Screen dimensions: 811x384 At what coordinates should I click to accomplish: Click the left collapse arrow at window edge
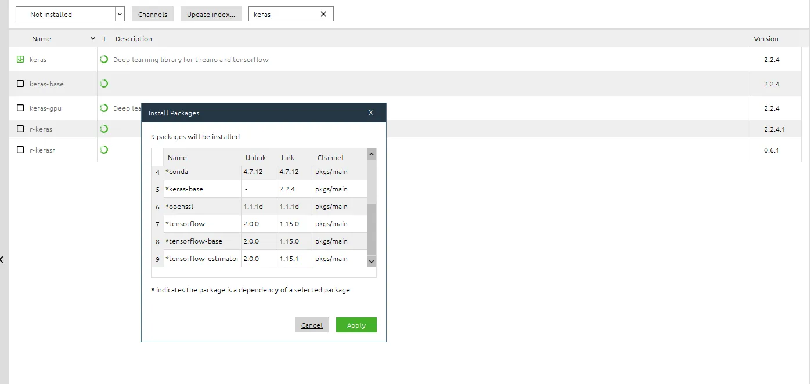[x=2, y=260]
